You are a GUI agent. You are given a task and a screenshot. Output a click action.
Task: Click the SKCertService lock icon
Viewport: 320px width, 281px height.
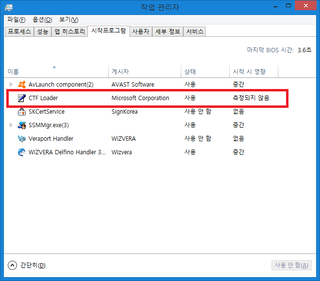point(22,112)
